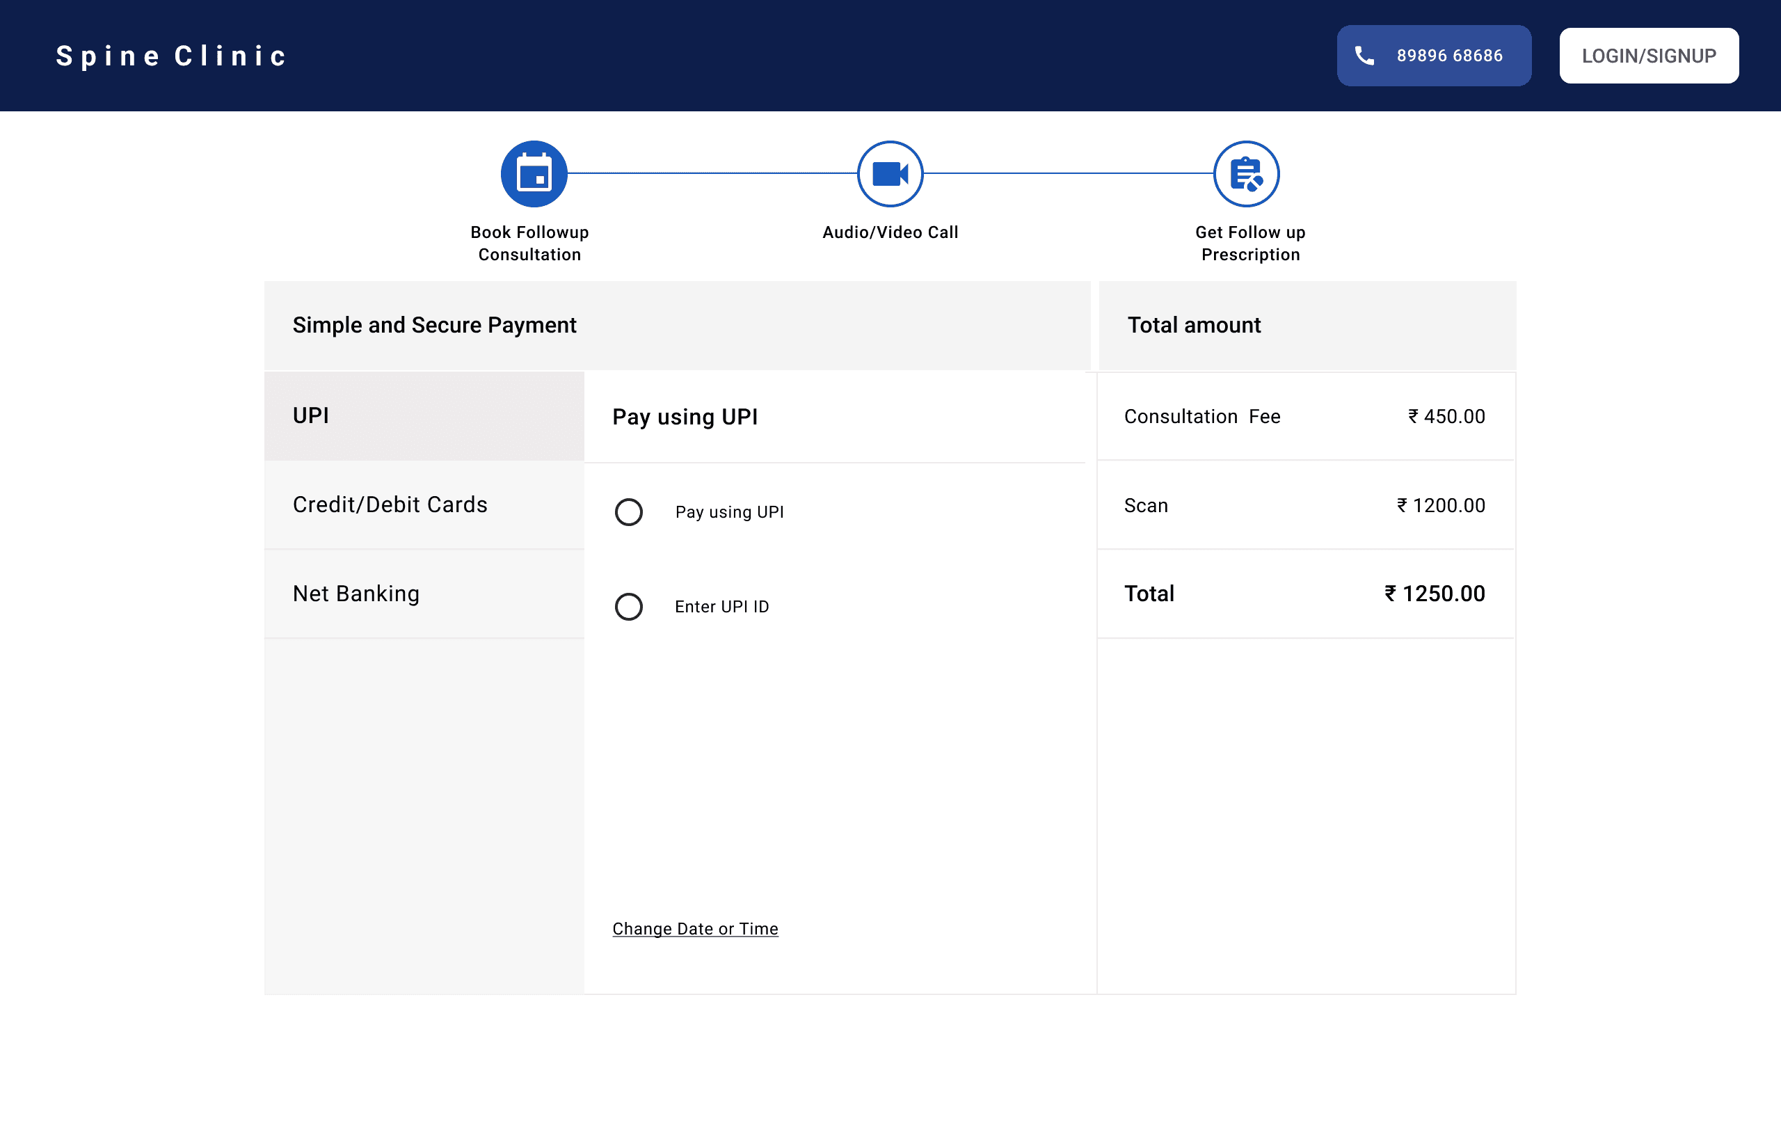
Task: Click the Total ₹ 1250.00 amount
Action: 1433,594
